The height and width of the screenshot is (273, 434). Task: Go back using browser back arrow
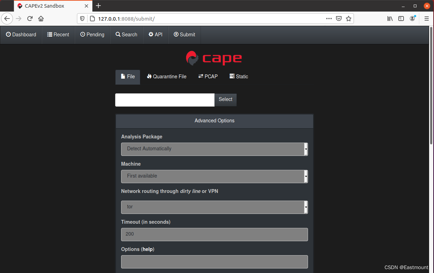pos(7,19)
